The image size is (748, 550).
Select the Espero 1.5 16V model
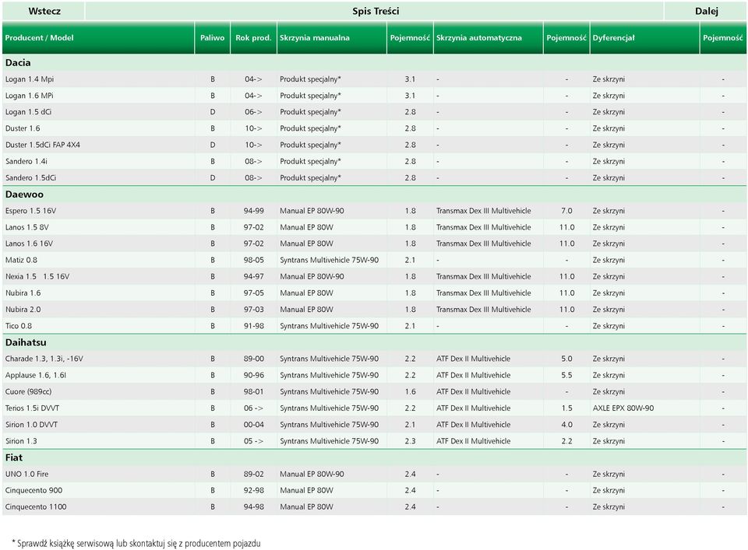tap(30, 211)
